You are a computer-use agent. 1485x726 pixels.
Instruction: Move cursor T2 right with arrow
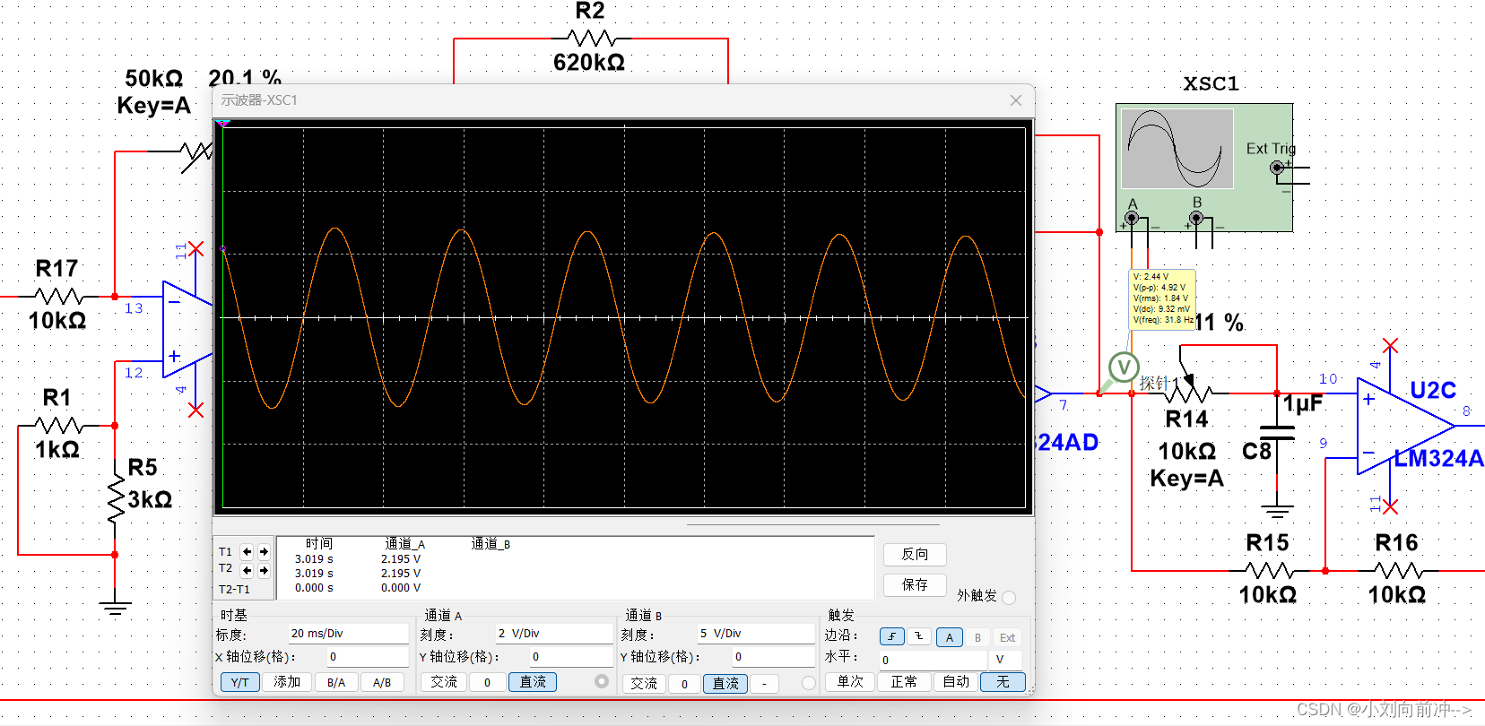pyautogui.click(x=264, y=570)
